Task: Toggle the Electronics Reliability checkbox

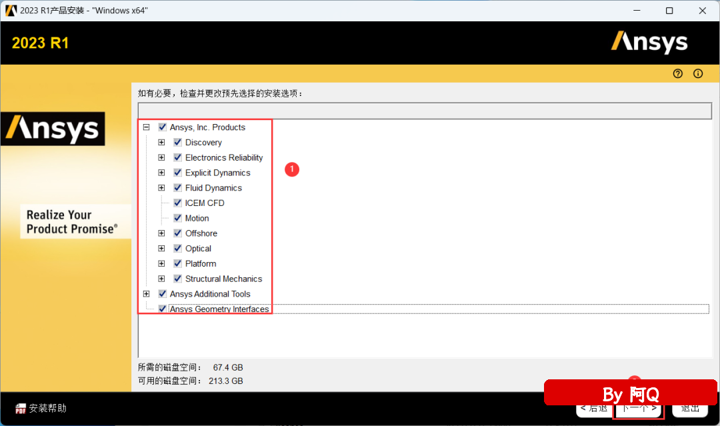Action: (178, 157)
